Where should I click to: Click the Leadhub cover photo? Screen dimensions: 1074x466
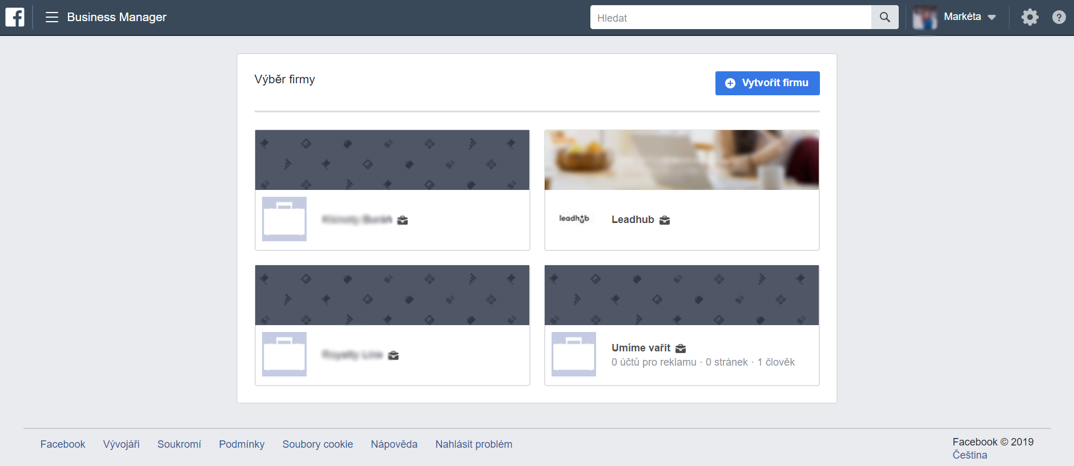point(681,160)
